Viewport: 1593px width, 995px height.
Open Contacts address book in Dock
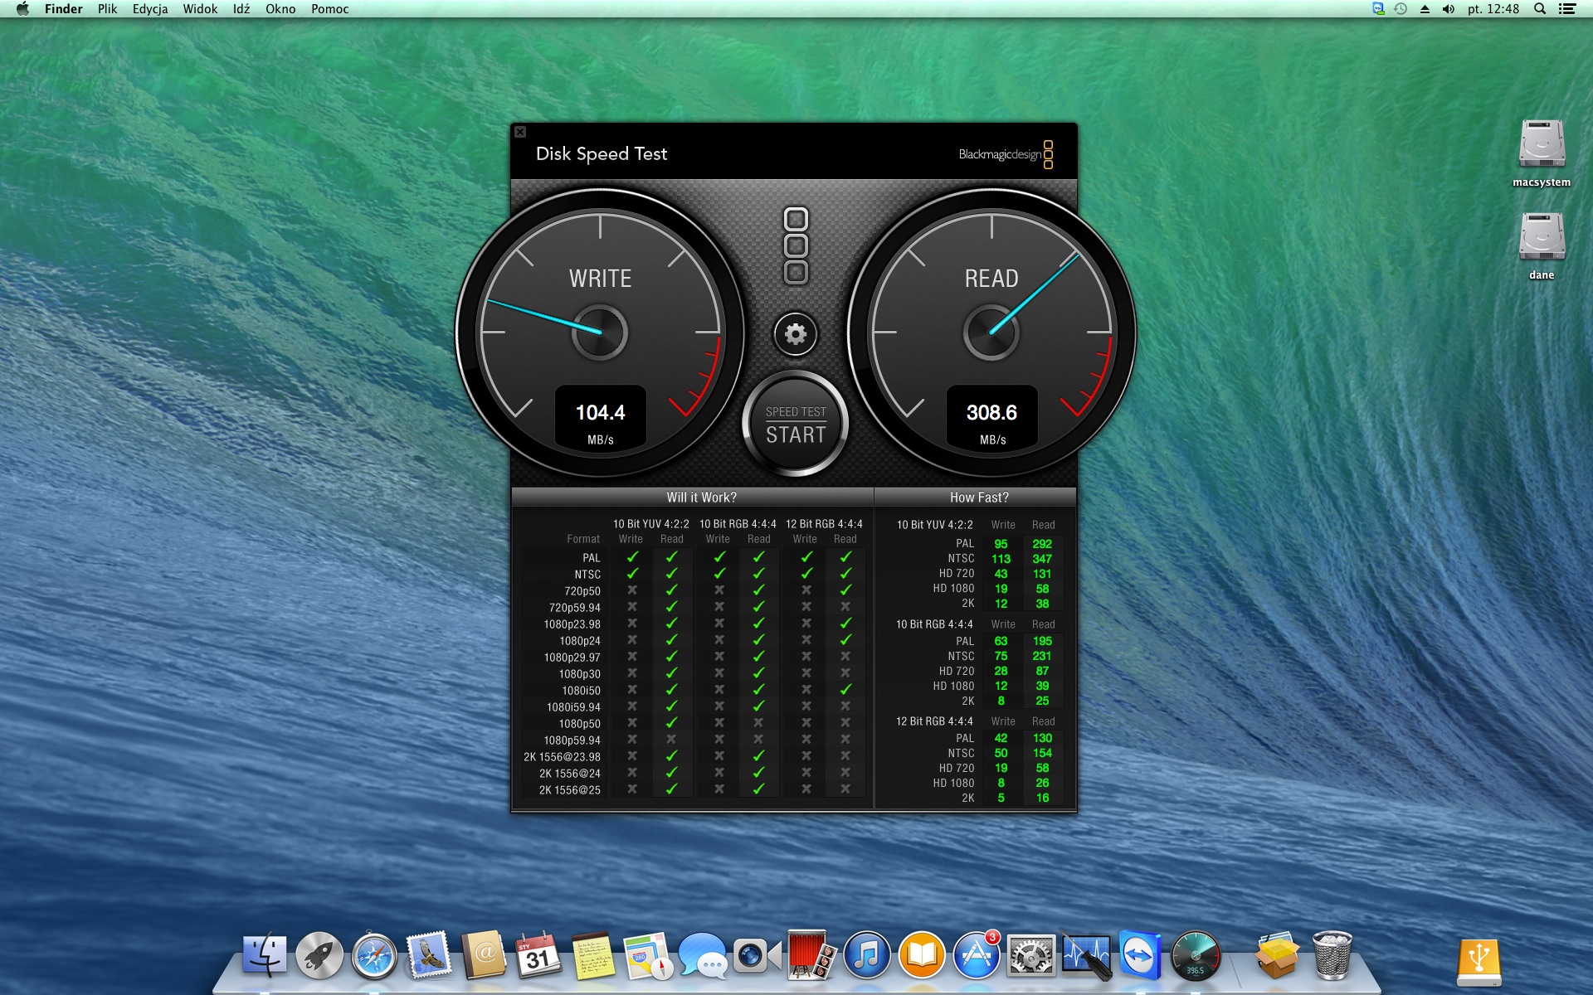pyautogui.click(x=484, y=955)
